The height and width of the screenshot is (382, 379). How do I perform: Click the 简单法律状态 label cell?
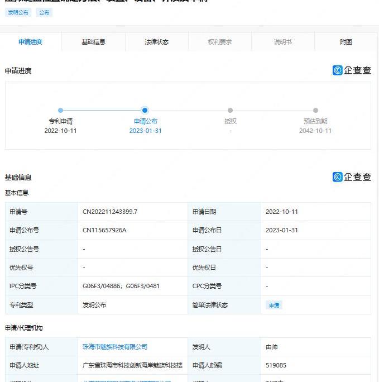coord(224,305)
